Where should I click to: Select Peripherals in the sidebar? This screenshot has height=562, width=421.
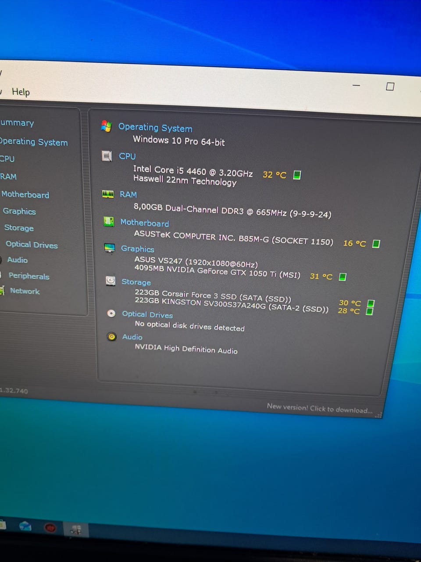pyautogui.click(x=29, y=276)
